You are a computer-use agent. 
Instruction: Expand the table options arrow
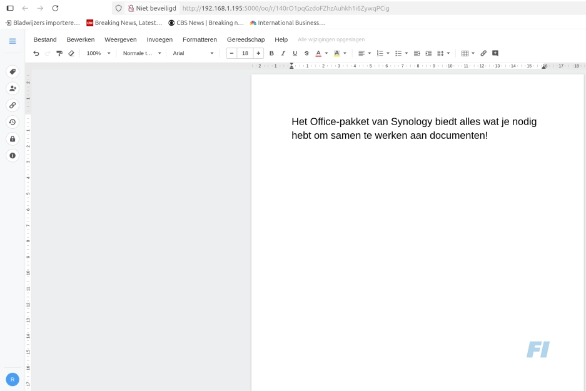click(473, 53)
